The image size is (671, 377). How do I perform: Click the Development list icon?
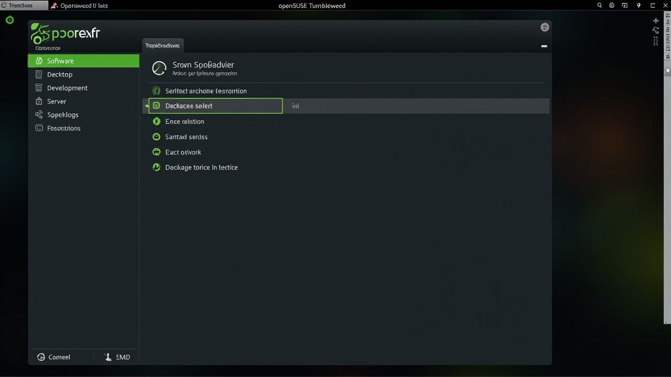[39, 88]
